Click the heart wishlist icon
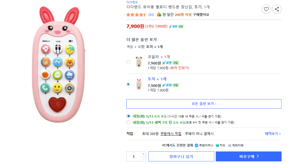Viewport: 291px width, 164px height. tap(266, 9)
